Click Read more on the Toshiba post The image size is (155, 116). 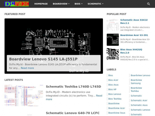(99, 96)
